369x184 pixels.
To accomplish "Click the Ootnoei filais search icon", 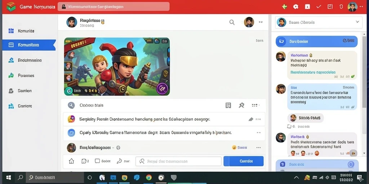I will pos(71,105).
